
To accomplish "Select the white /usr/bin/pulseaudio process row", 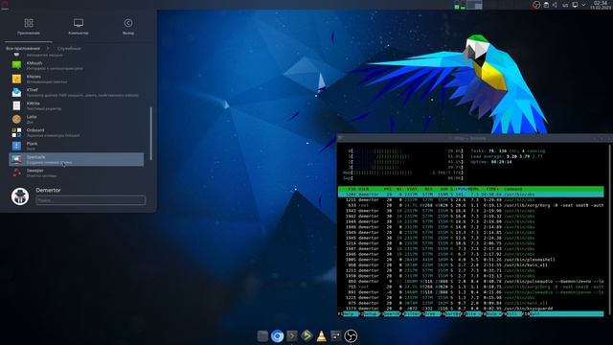I will point(470,281).
